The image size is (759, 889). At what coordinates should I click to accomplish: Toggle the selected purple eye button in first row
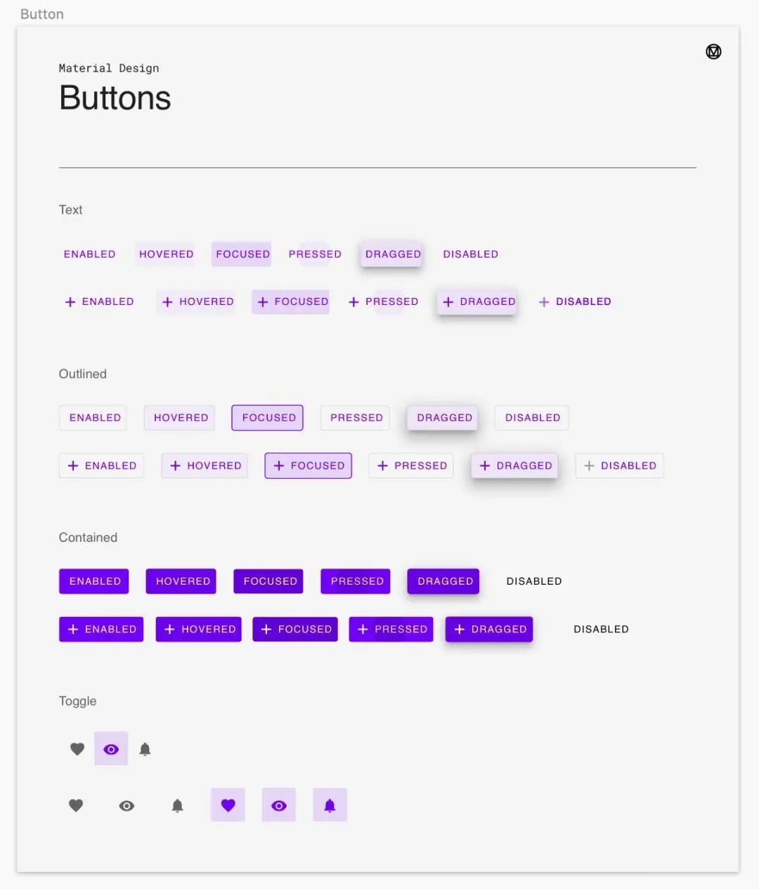click(x=111, y=749)
